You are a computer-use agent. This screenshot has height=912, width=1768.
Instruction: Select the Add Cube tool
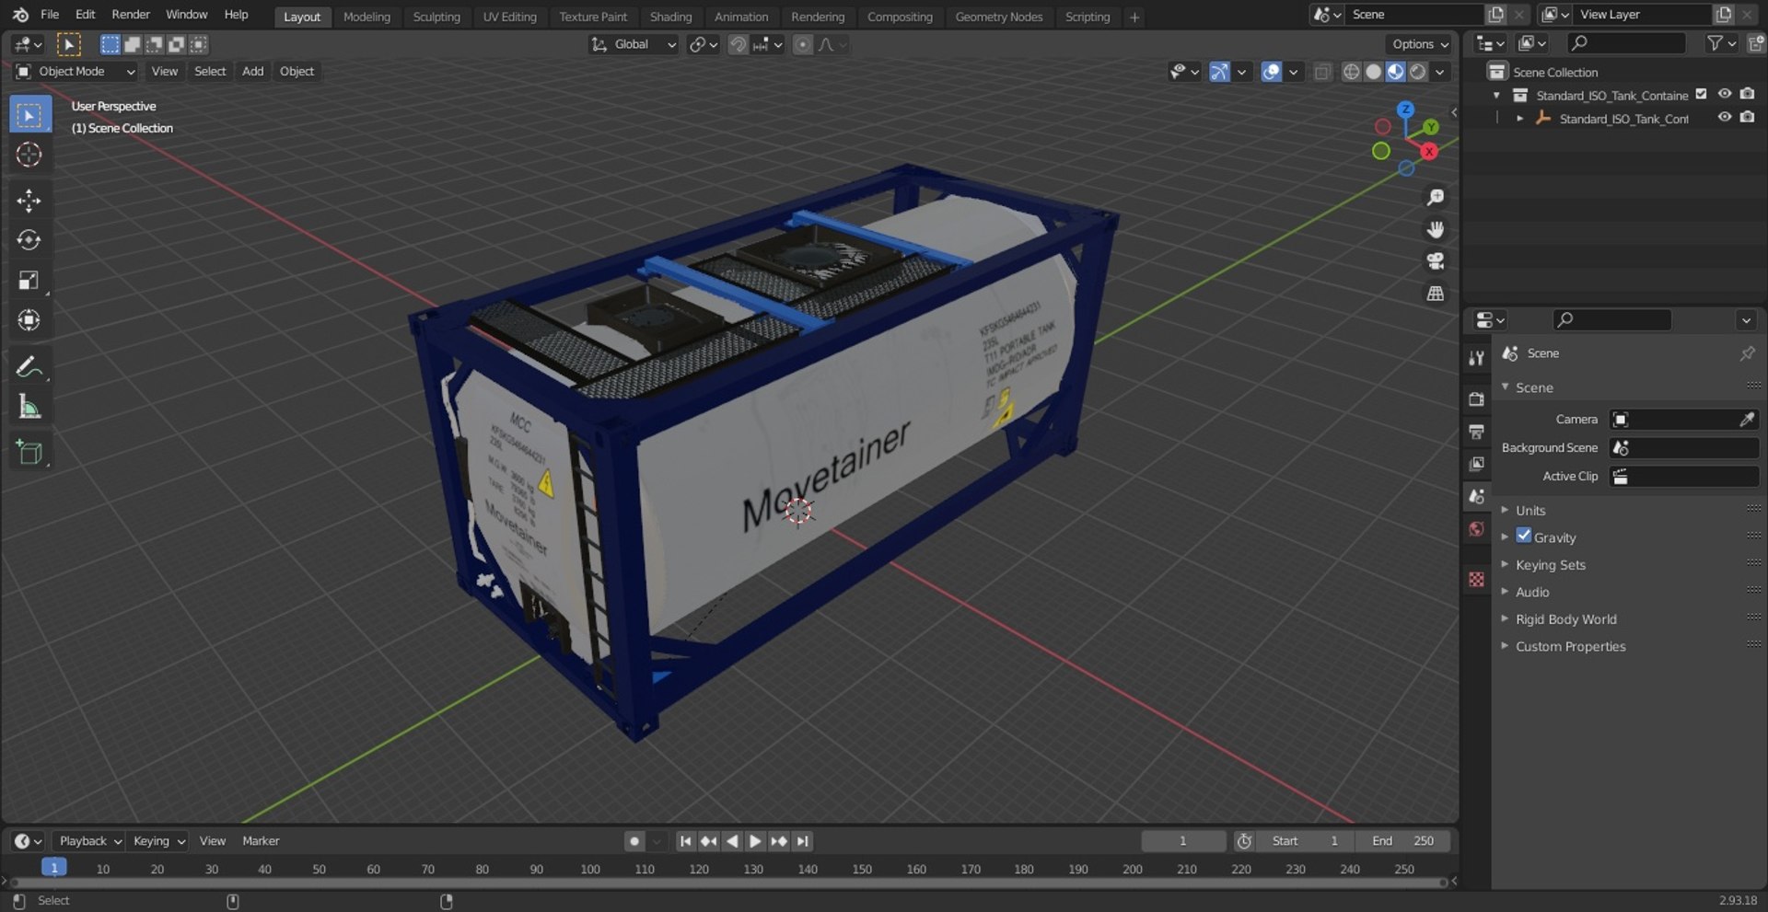point(29,452)
